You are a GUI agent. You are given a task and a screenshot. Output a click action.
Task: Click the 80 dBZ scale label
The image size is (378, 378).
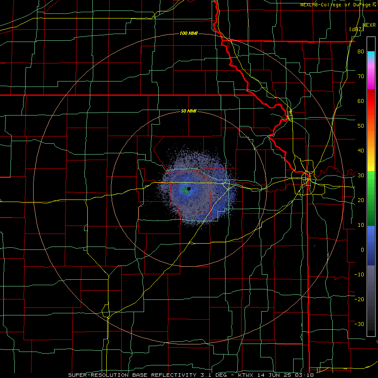(361, 52)
